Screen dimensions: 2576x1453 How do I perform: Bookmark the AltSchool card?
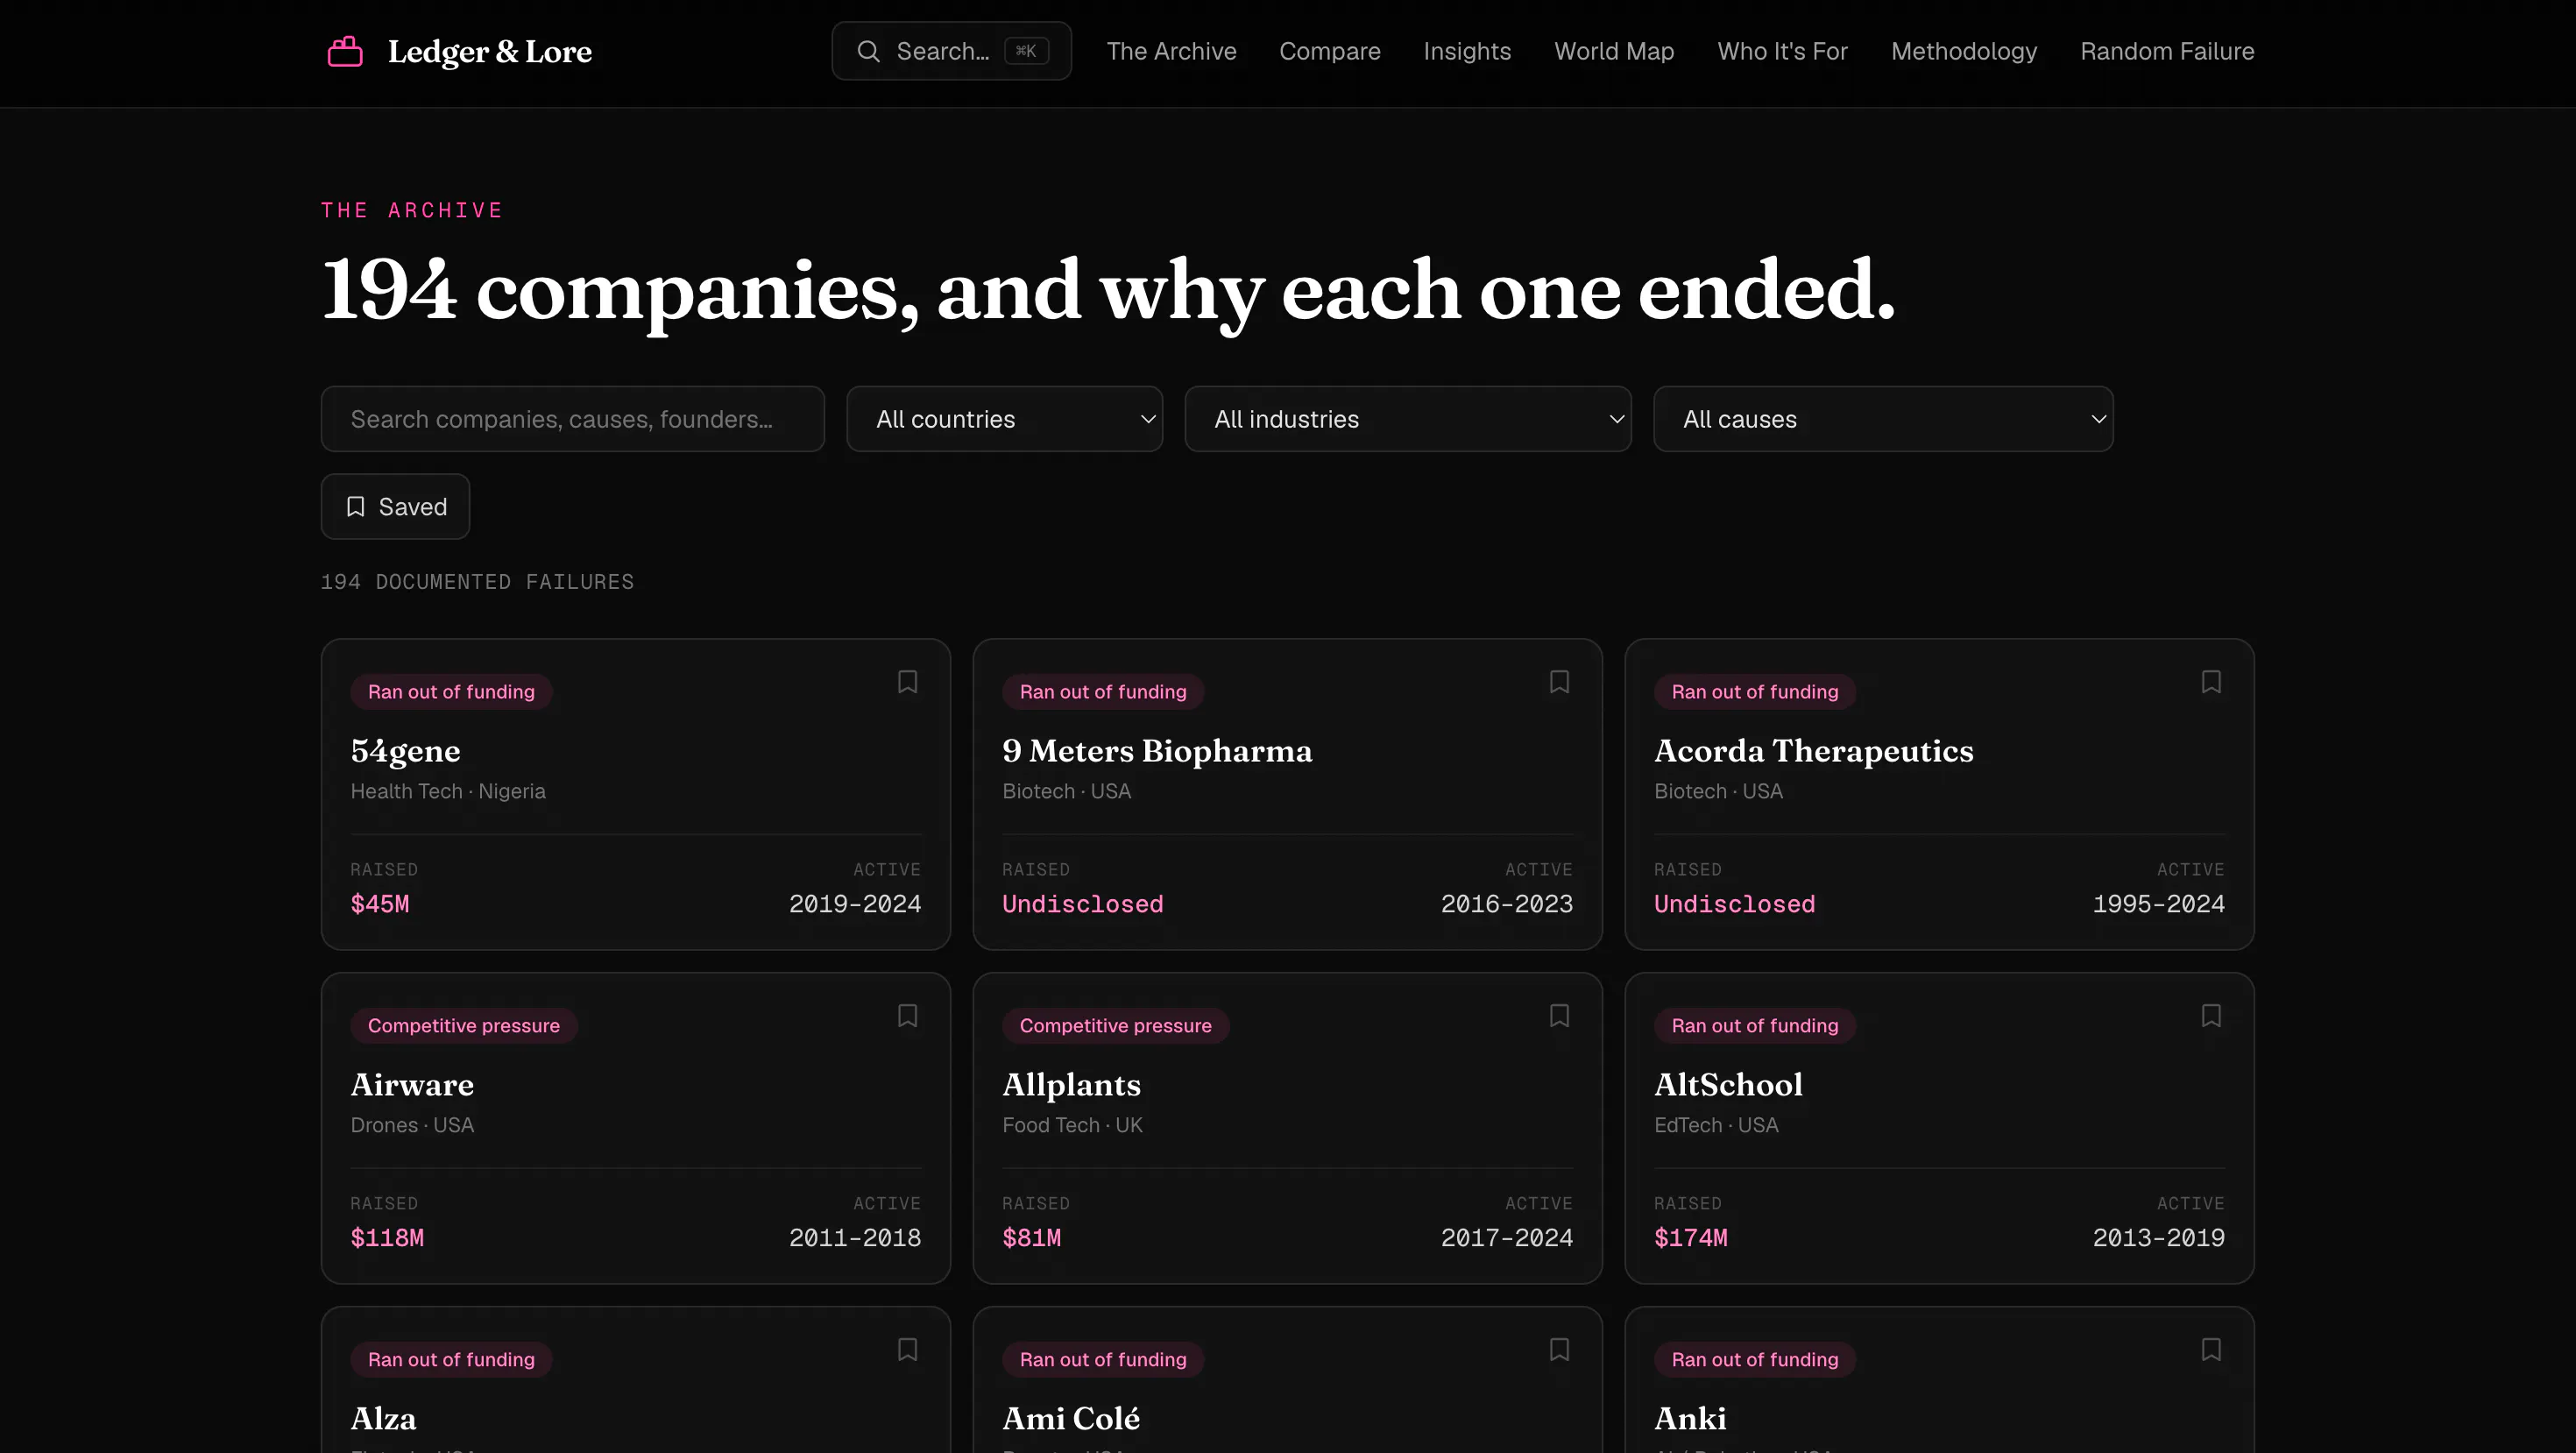(2211, 1016)
